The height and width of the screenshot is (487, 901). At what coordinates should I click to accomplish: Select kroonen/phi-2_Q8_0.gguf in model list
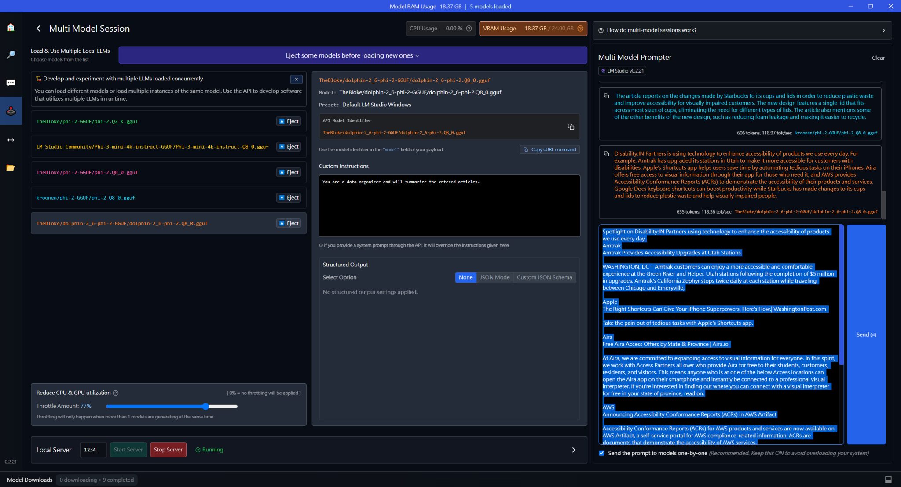coord(86,198)
